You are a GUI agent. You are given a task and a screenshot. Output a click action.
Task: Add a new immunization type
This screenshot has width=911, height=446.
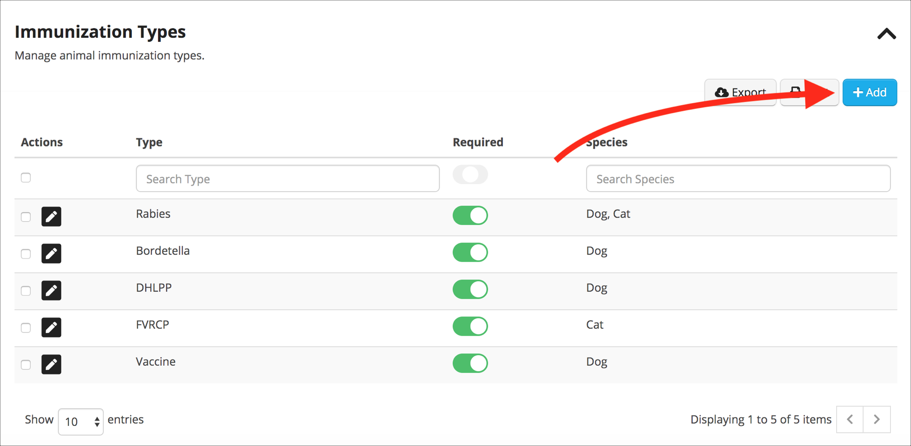click(869, 93)
